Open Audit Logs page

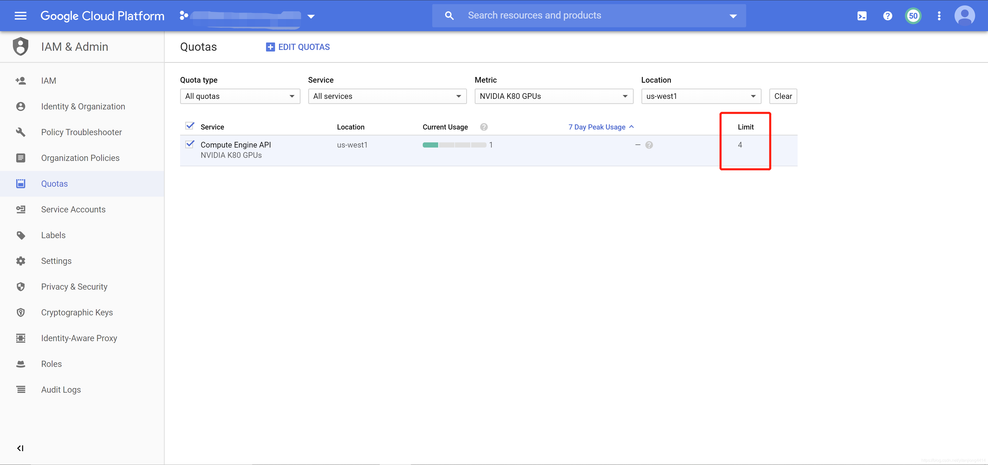[x=82, y=389]
